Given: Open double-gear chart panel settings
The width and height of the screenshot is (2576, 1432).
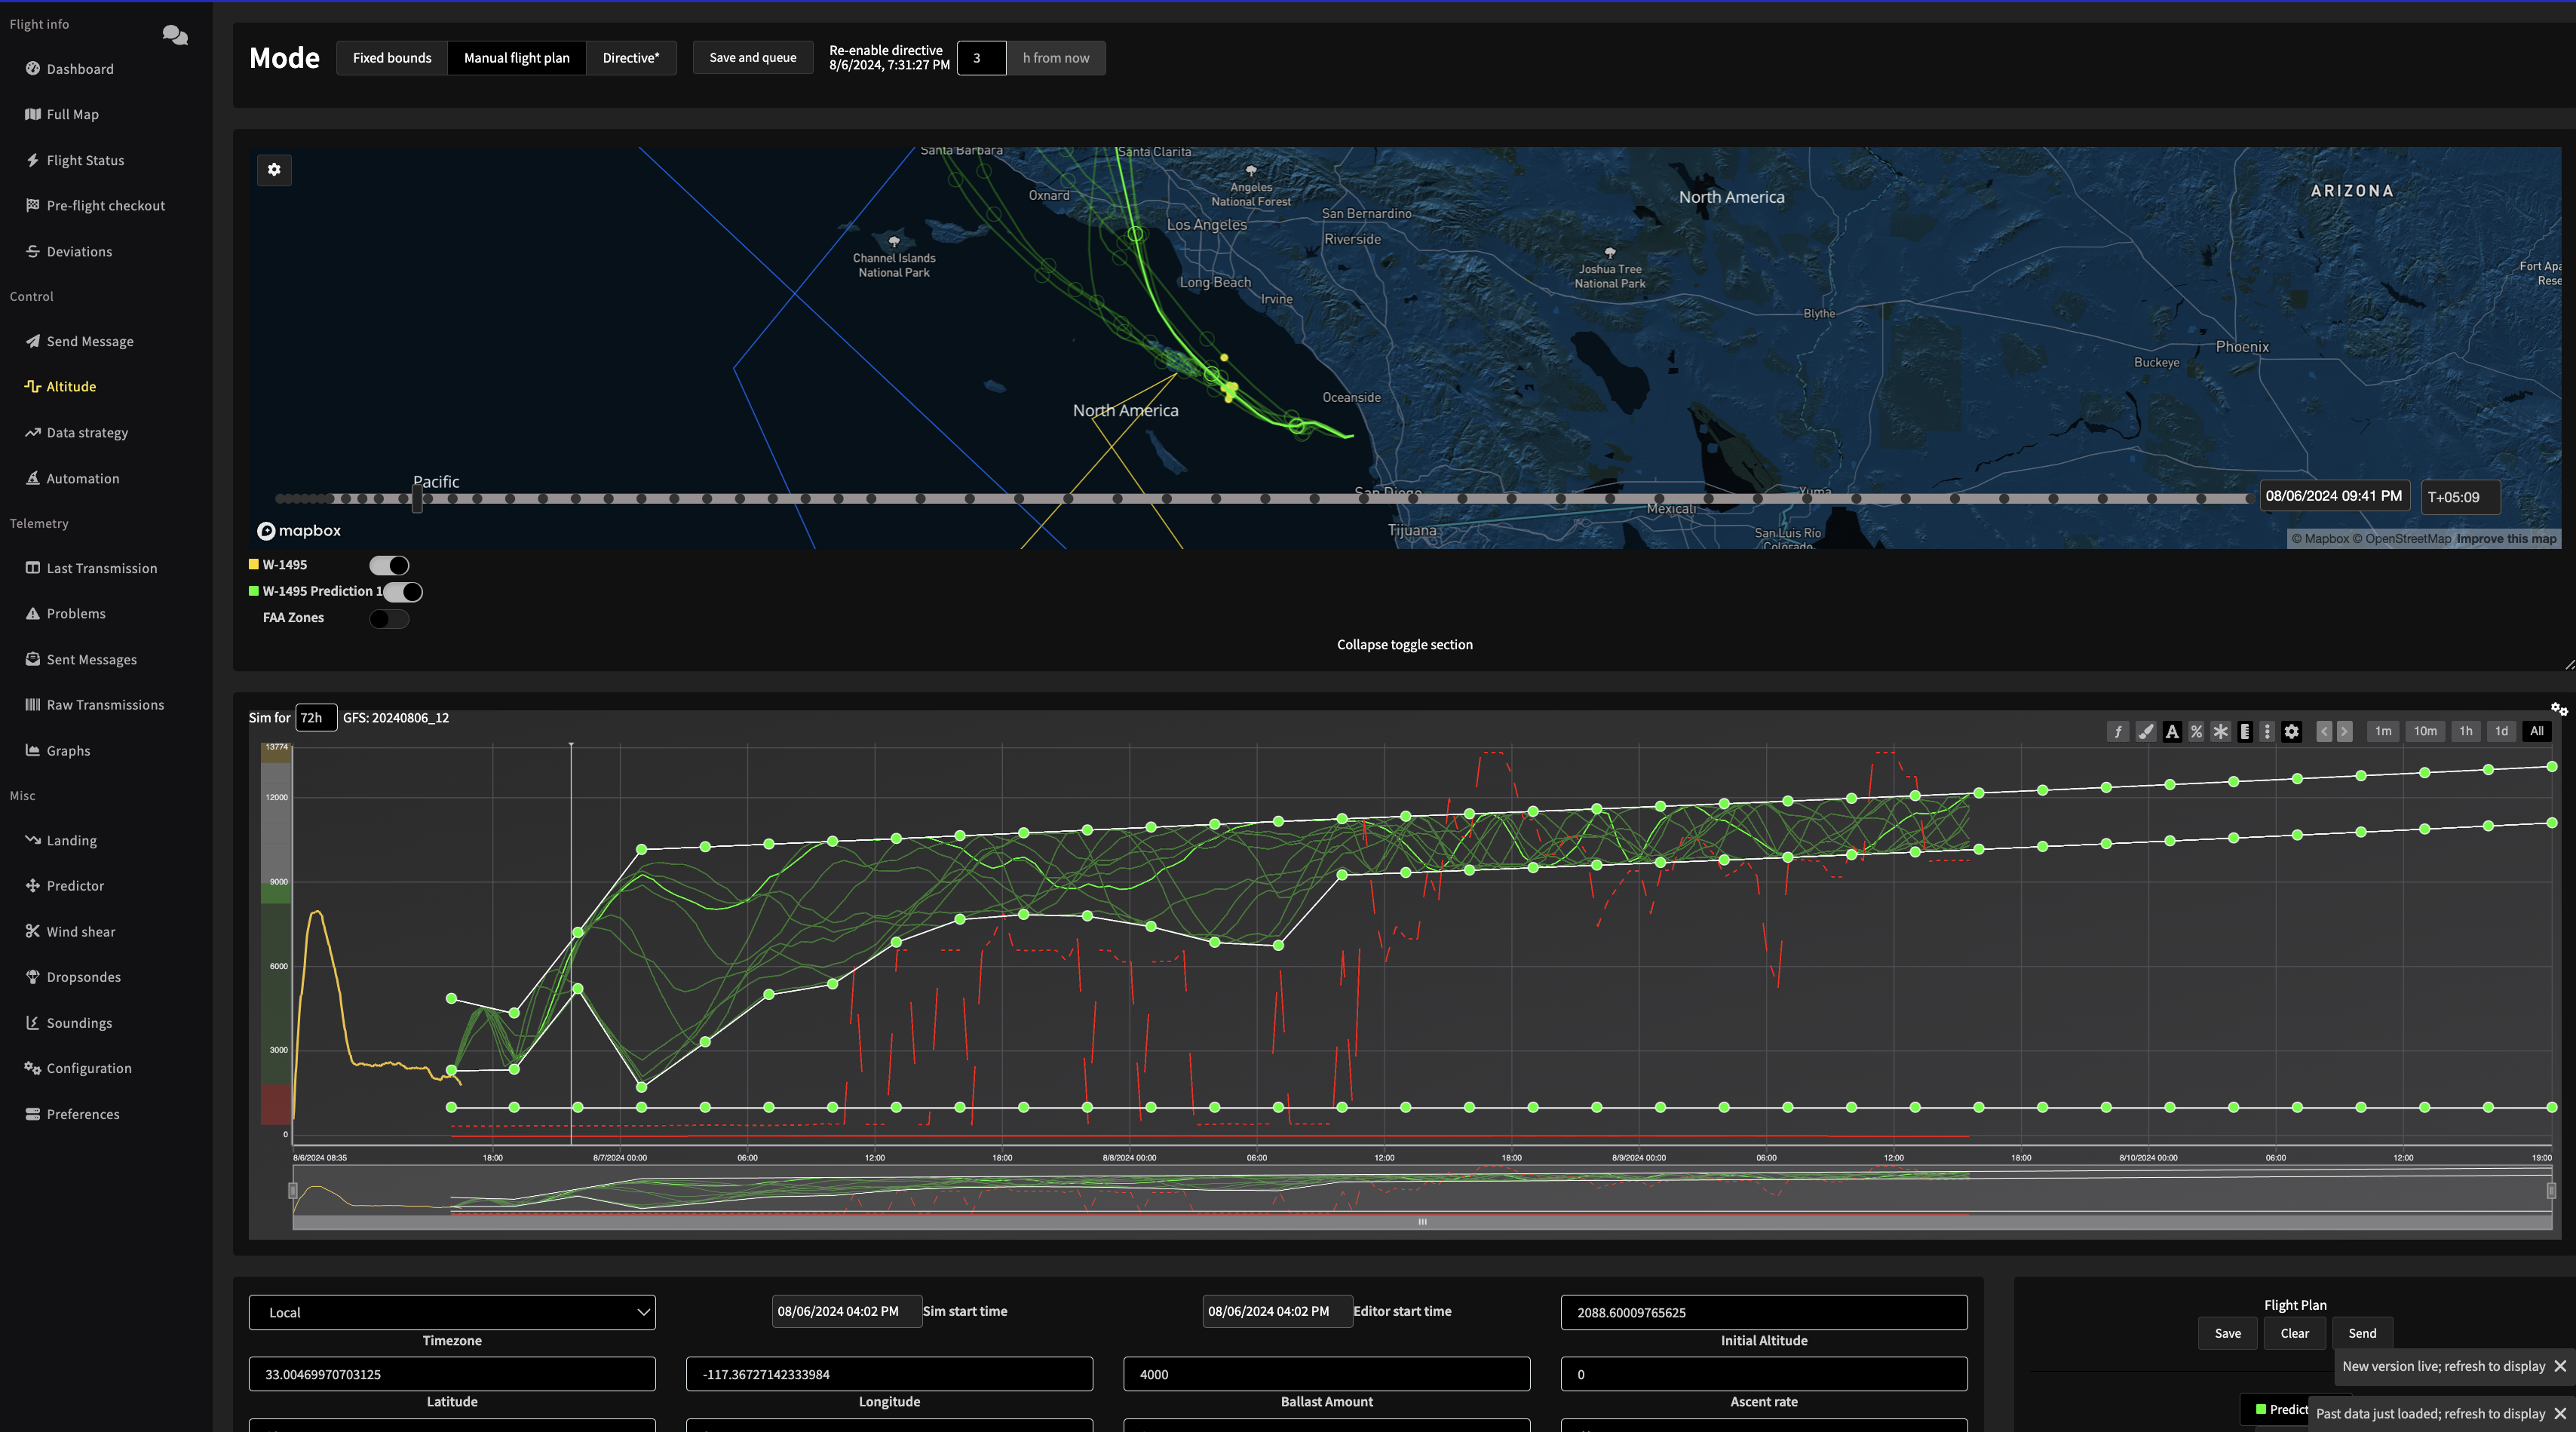Looking at the screenshot, I should [2559, 709].
